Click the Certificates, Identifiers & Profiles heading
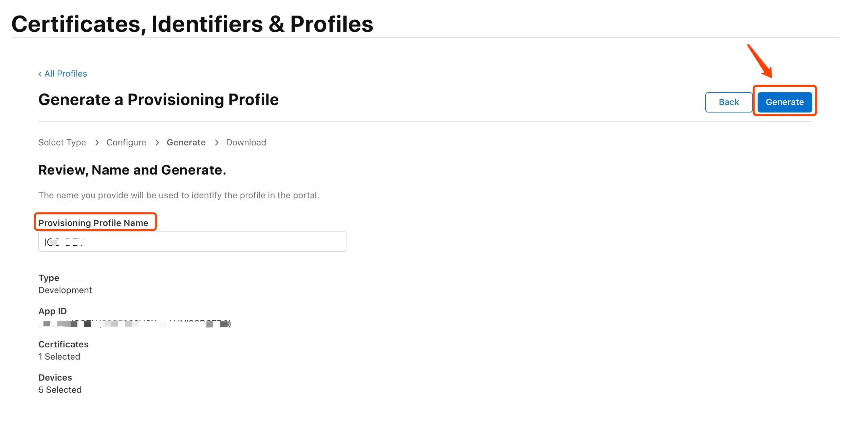This screenshot has height=446, width=854. tap(192, 24)
